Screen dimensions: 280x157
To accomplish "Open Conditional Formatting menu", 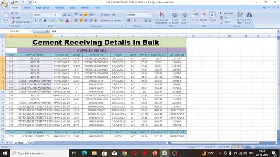I will click(x=161, y=17).
